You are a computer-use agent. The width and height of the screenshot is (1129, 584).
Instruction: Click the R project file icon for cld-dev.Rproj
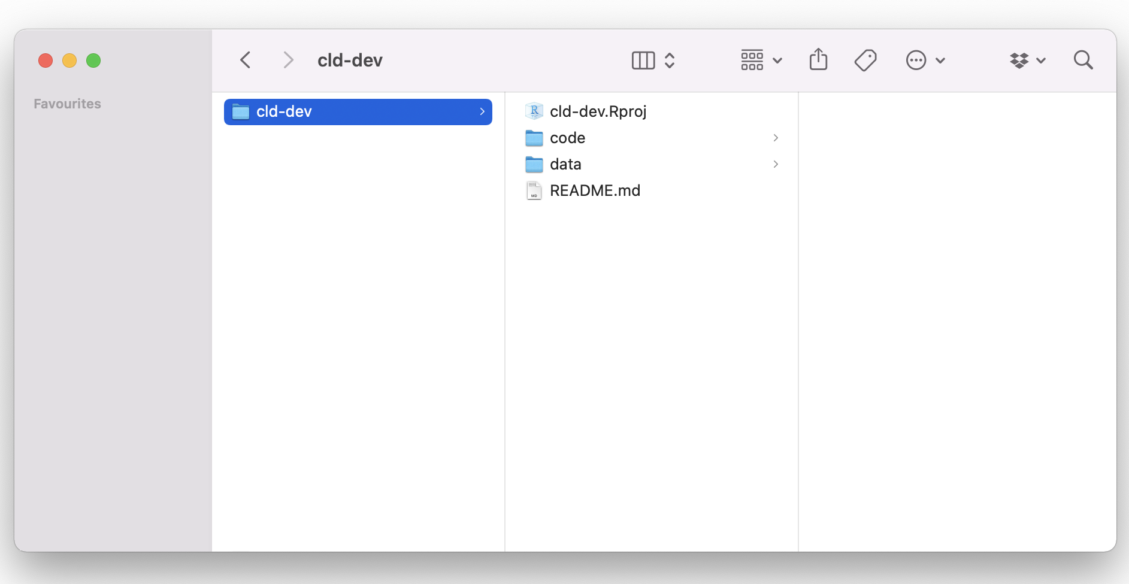tap(533, 111)
